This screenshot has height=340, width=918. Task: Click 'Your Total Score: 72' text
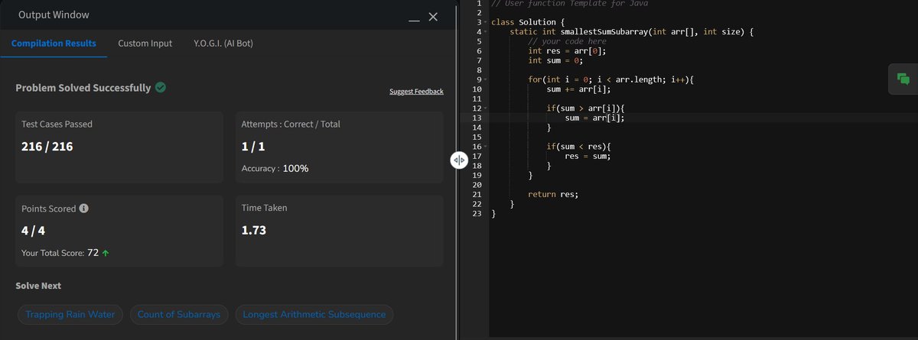[60, 253]
